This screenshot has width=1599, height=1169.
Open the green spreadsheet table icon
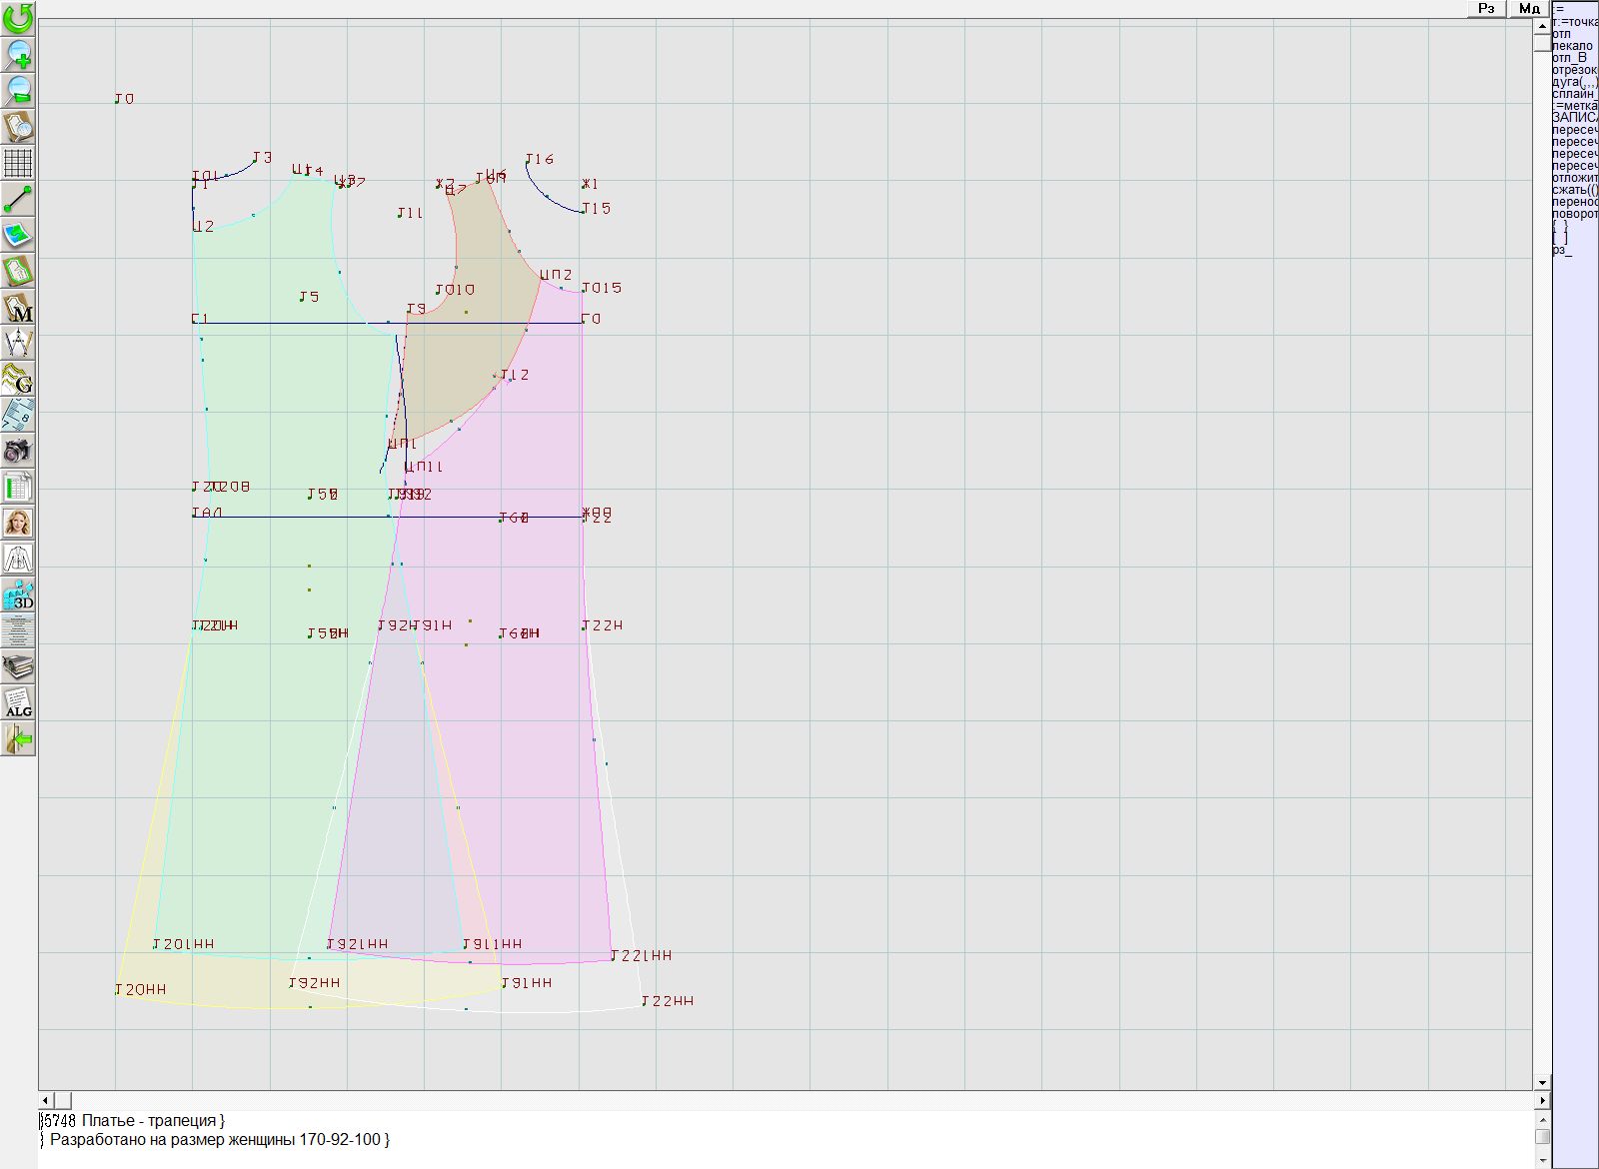[18, 488]
